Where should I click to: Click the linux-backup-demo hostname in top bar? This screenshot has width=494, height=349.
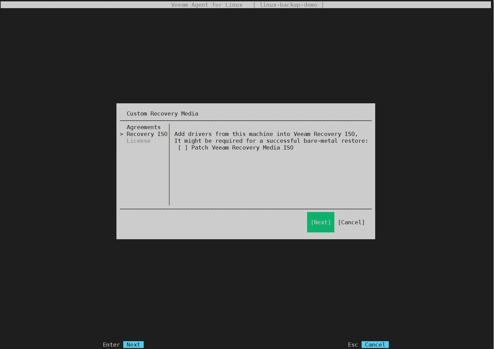(x=288, y=5)
